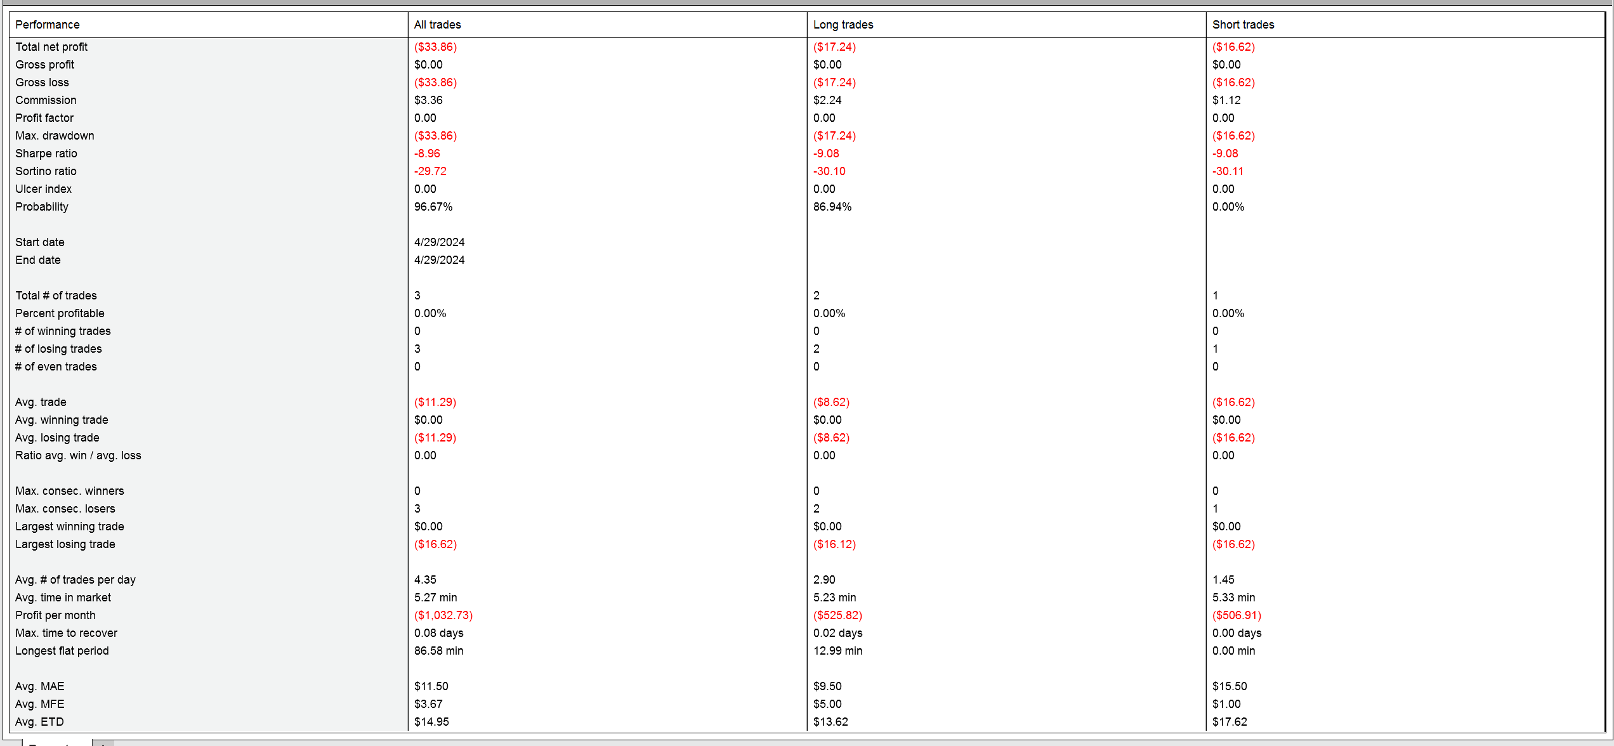Select Max. time to recover value 0.08 days

coord(438,633)
